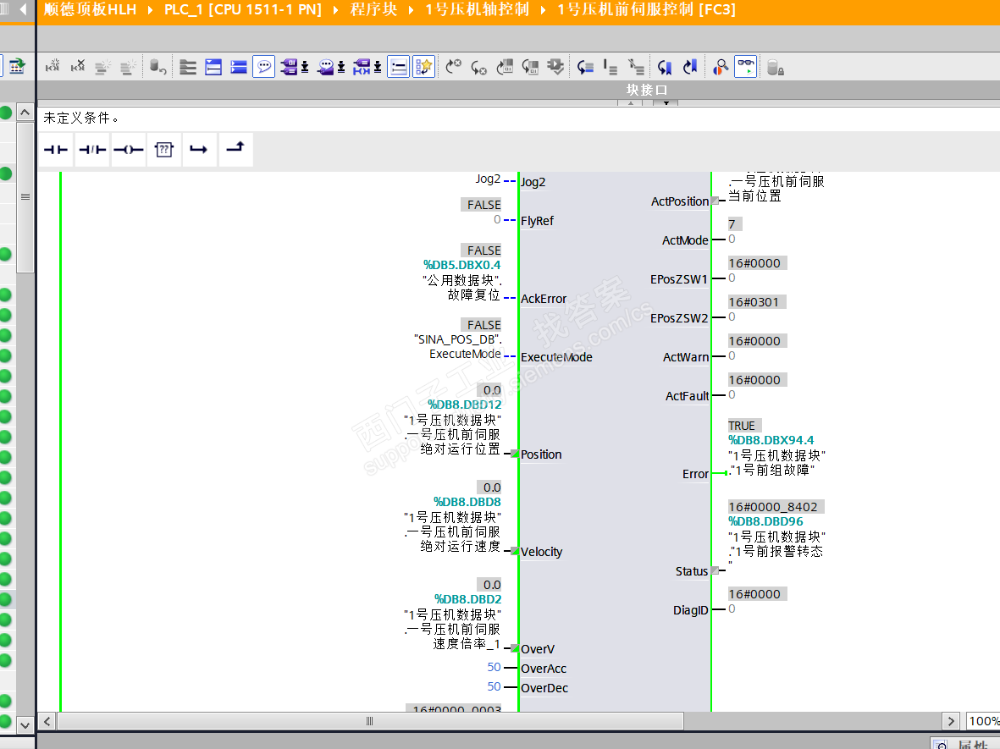The image size is (1000, 749).
Task: Click operand %DB5.DBX0.4 at AckError
Action: 461,265
